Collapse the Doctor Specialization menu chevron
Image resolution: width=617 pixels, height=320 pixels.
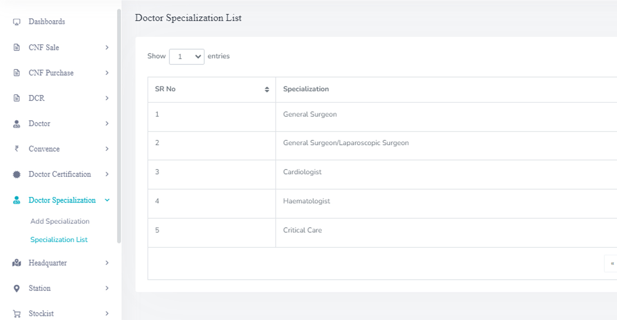click(107, 200)
